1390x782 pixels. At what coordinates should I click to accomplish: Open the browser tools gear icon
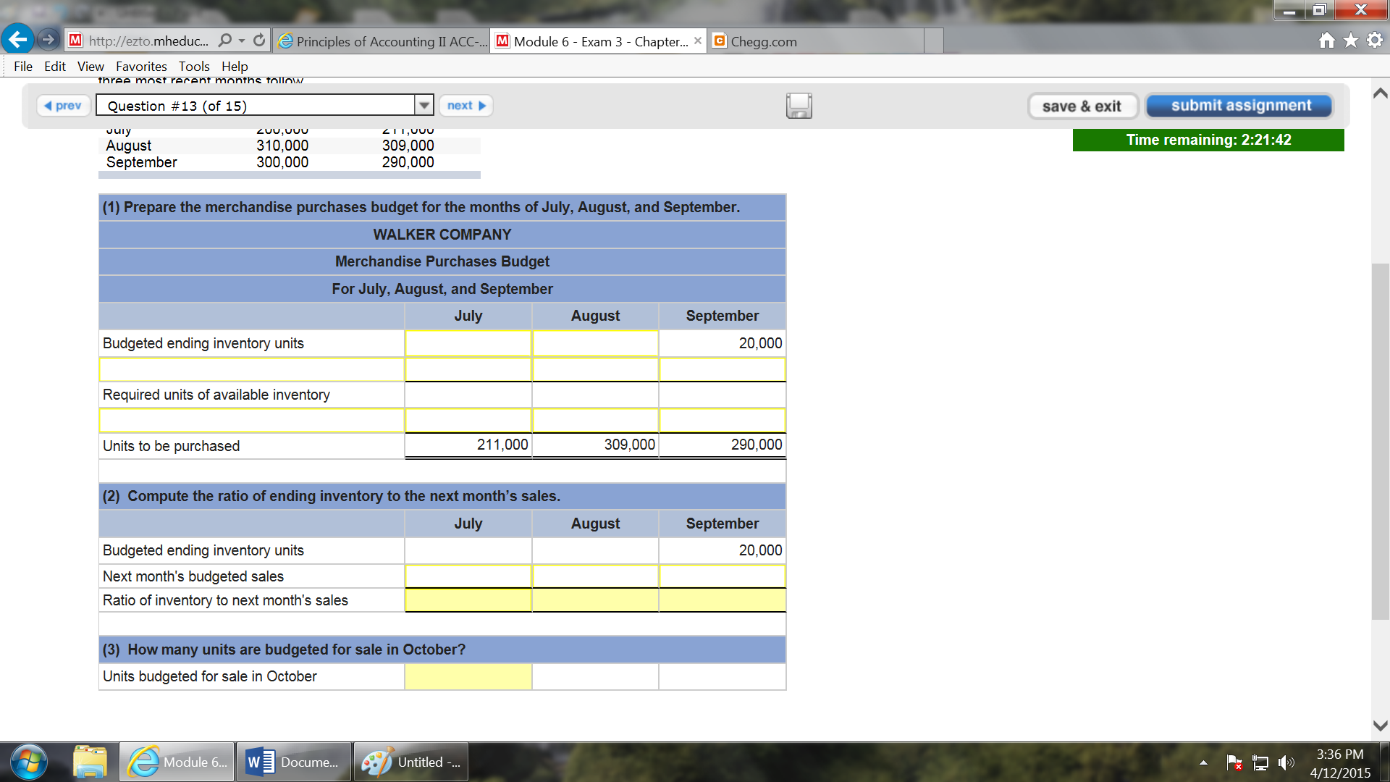1375,41
